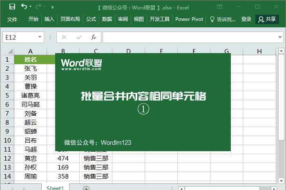Click the vertical scrollbar thumb
The image size is (286, 190).
[x=281, y=97]
